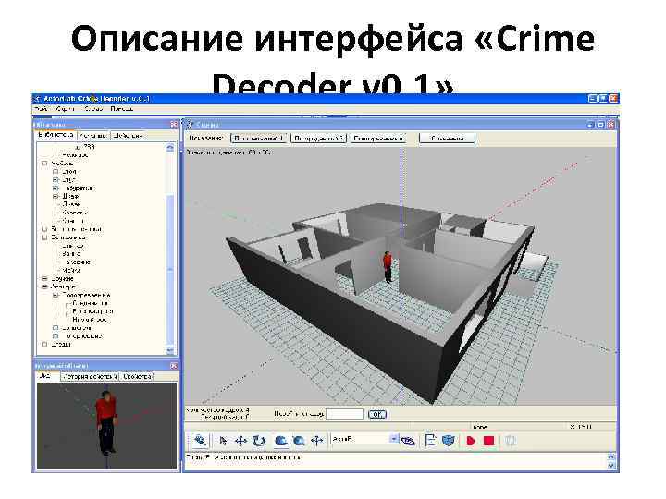This screenshot has width=666, height=499.
Task: Collapse the Подозреваемые sub-node under Аватары
Action: 55,295
